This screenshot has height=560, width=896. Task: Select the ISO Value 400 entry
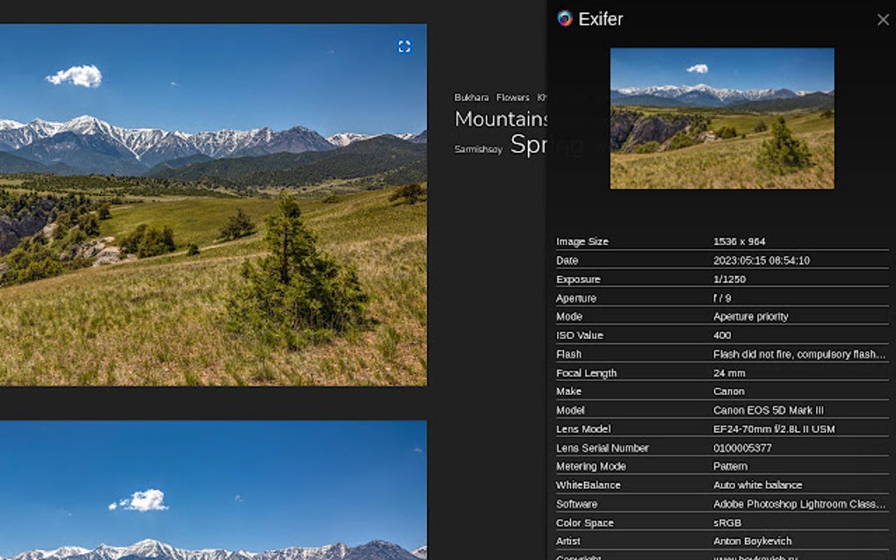722,335
